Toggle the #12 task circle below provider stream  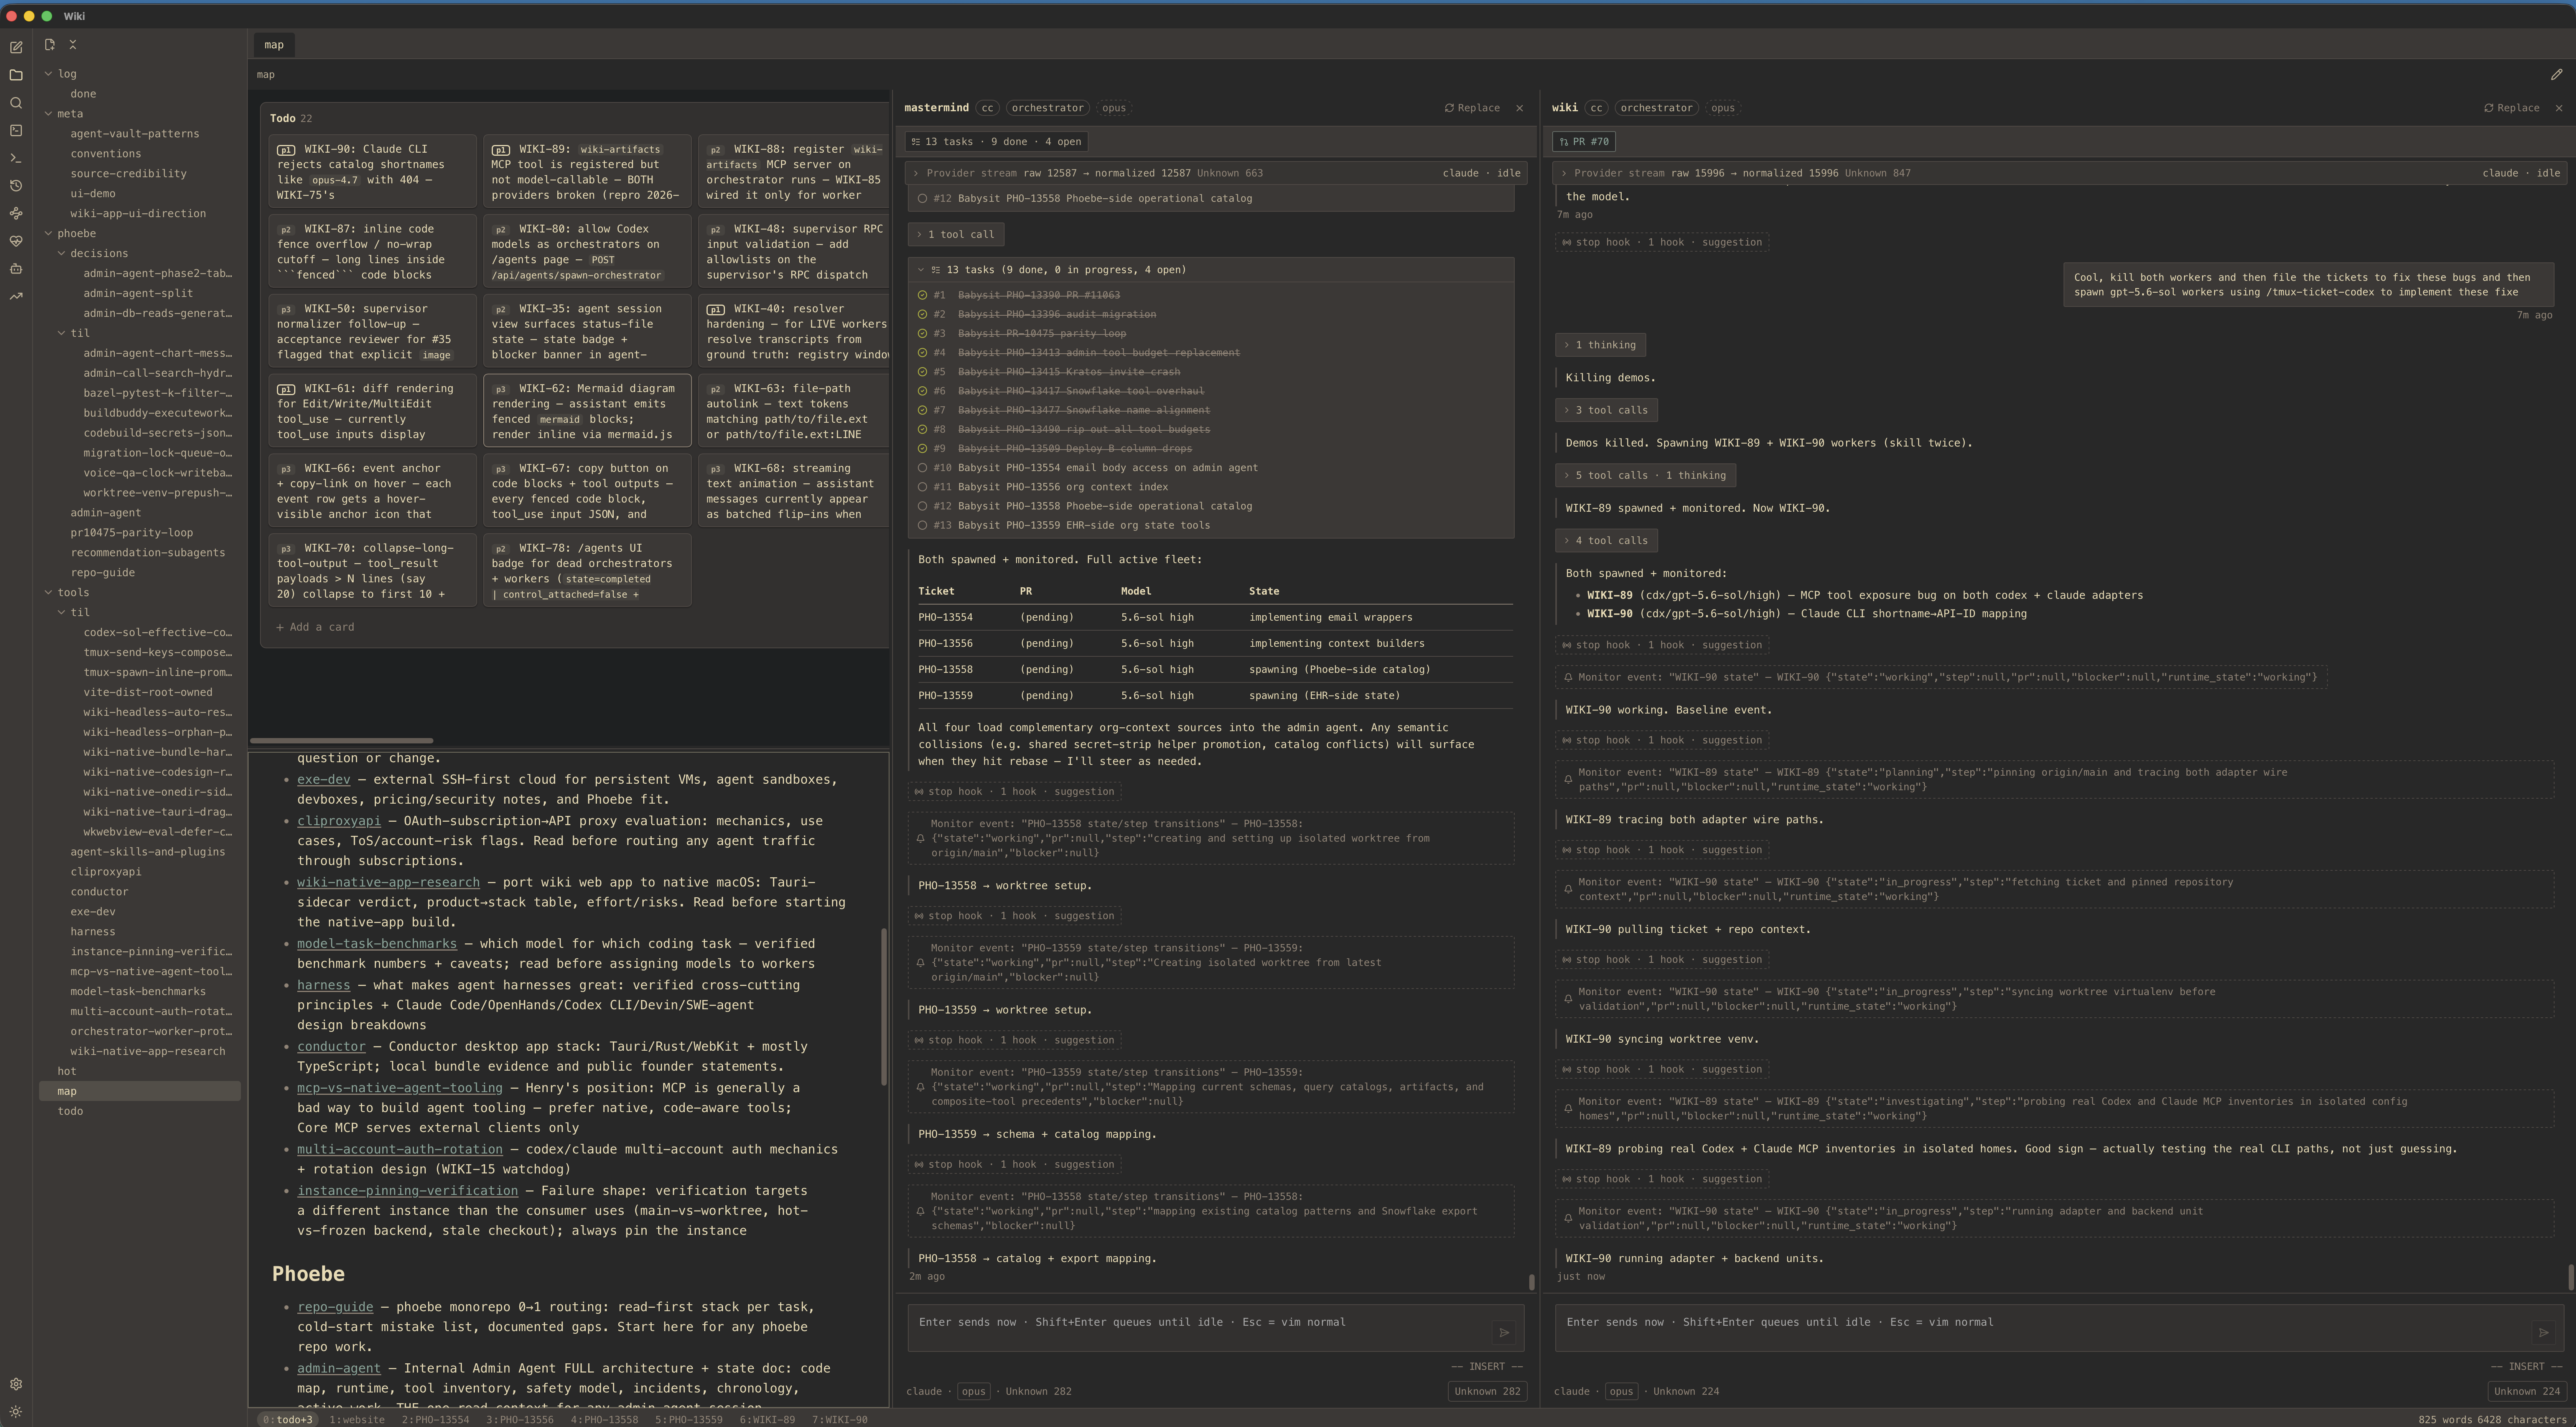click(x=922, y=198)
